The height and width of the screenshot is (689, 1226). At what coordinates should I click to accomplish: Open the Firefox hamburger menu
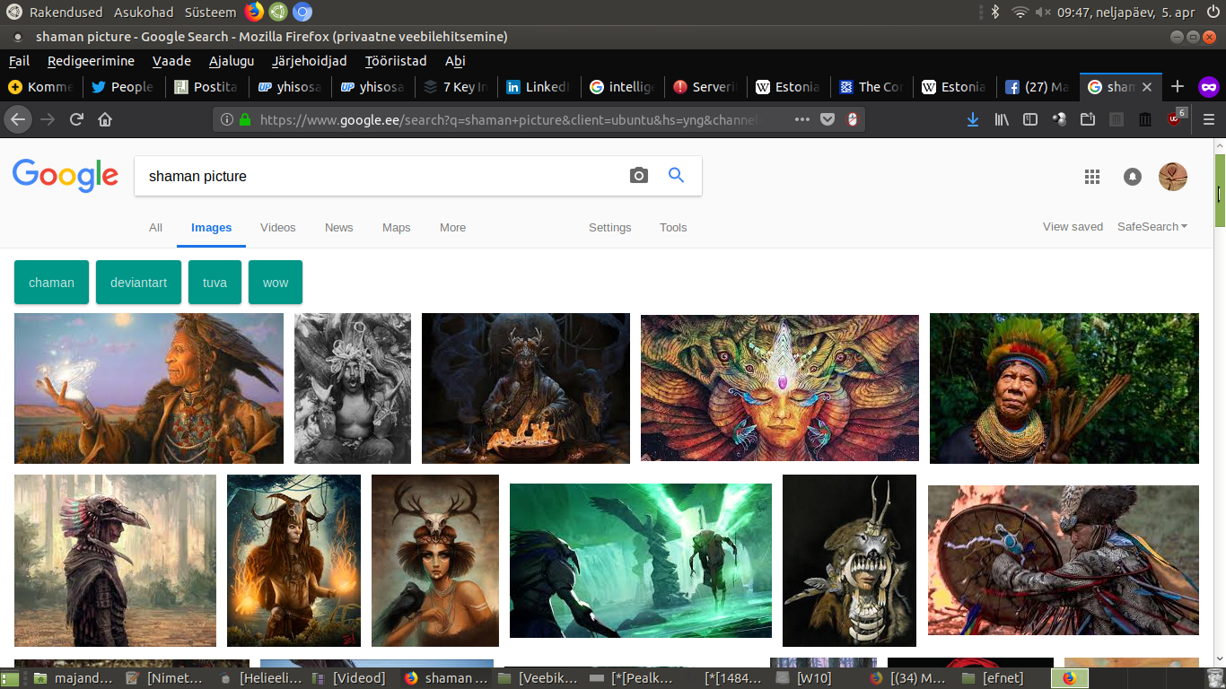point(1209,119)
